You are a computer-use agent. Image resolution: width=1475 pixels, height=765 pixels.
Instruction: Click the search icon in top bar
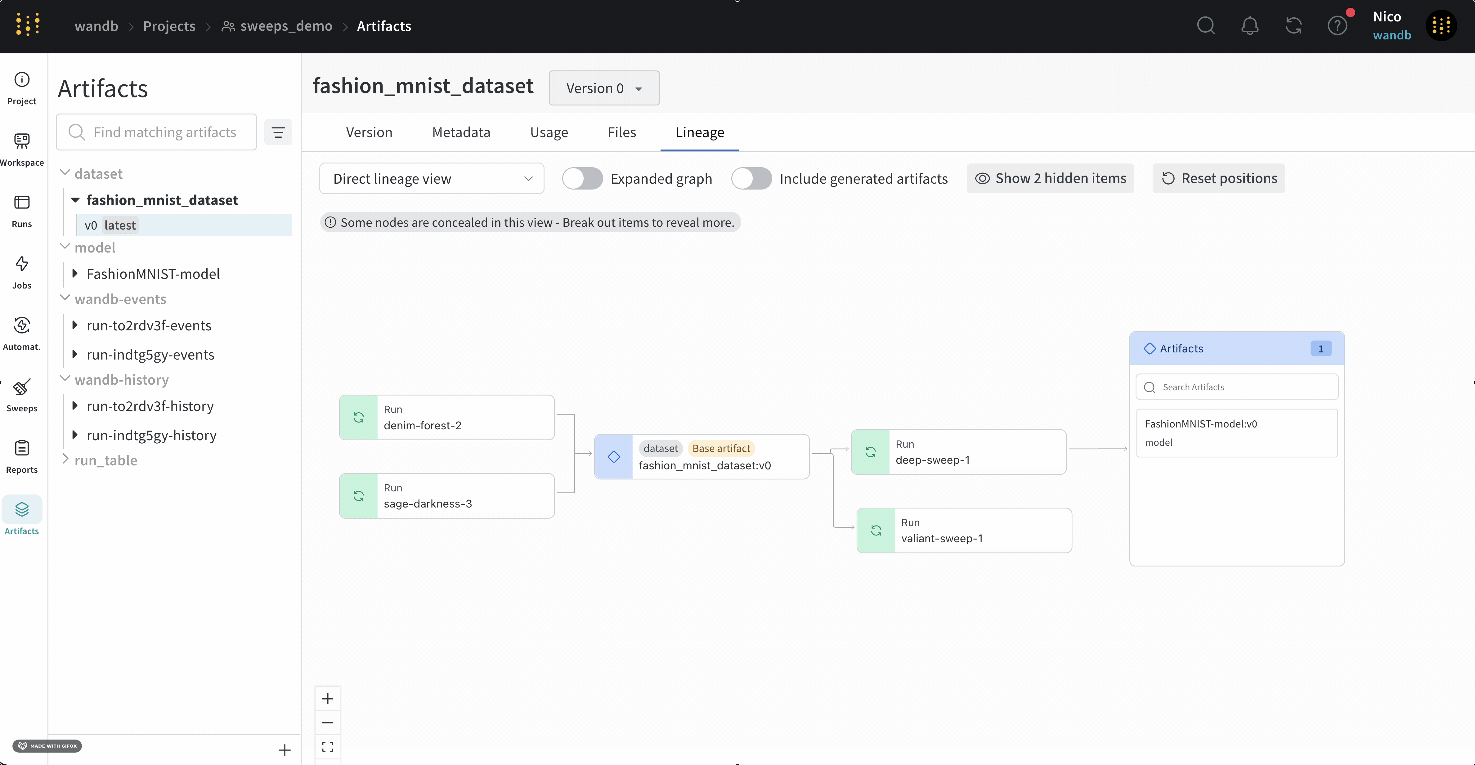coord(1206,26)
